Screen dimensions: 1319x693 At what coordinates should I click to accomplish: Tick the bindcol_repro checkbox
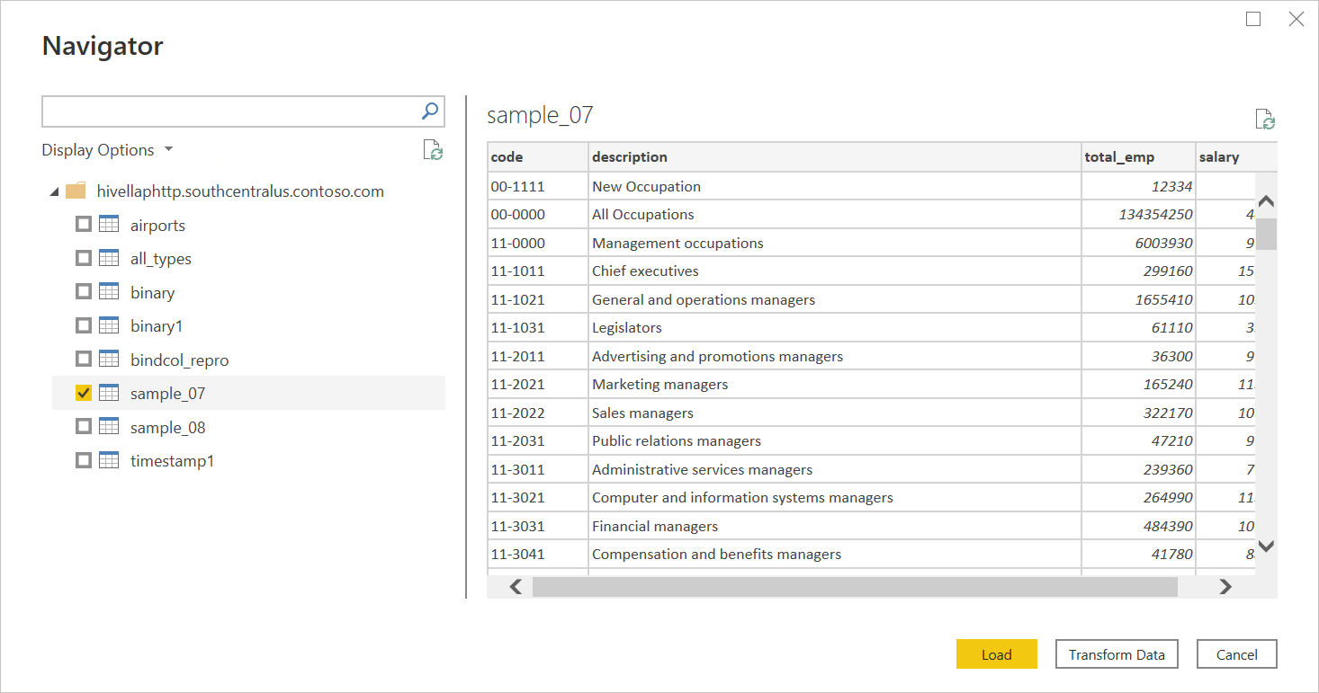[84, 360]
